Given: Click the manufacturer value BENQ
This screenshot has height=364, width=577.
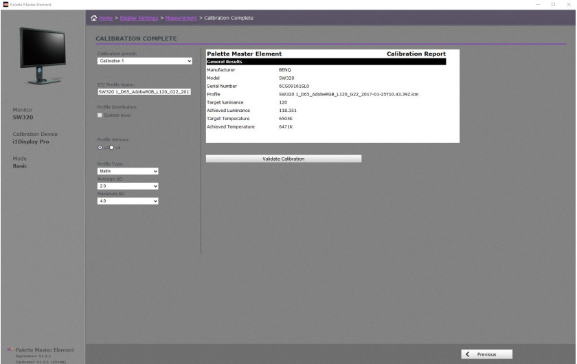Looking at the screenshot, I should [285, 70].
